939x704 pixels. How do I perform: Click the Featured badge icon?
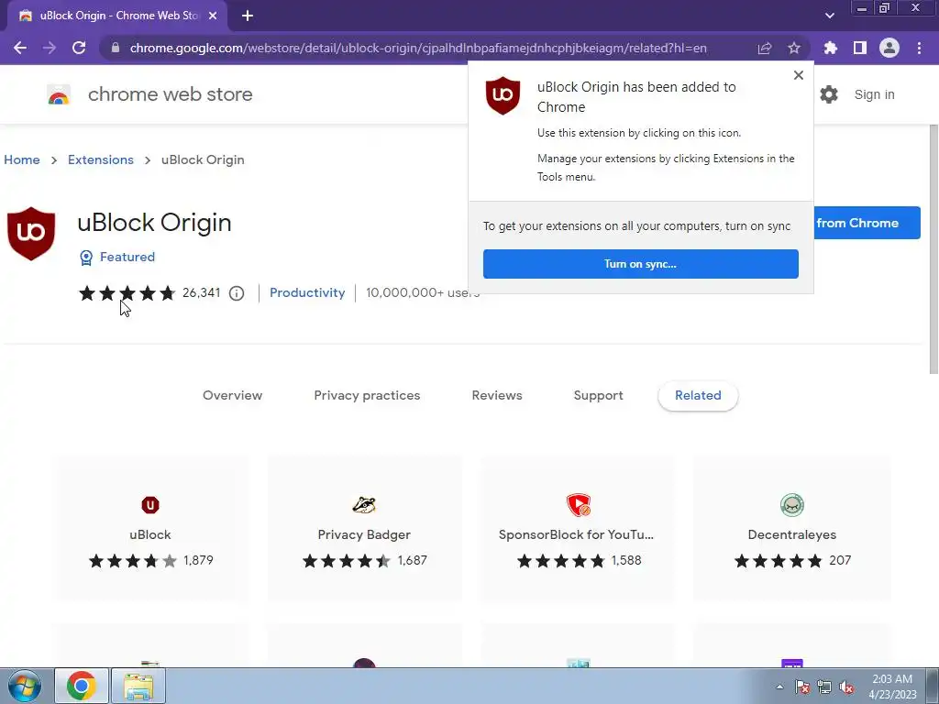point(86,258)
